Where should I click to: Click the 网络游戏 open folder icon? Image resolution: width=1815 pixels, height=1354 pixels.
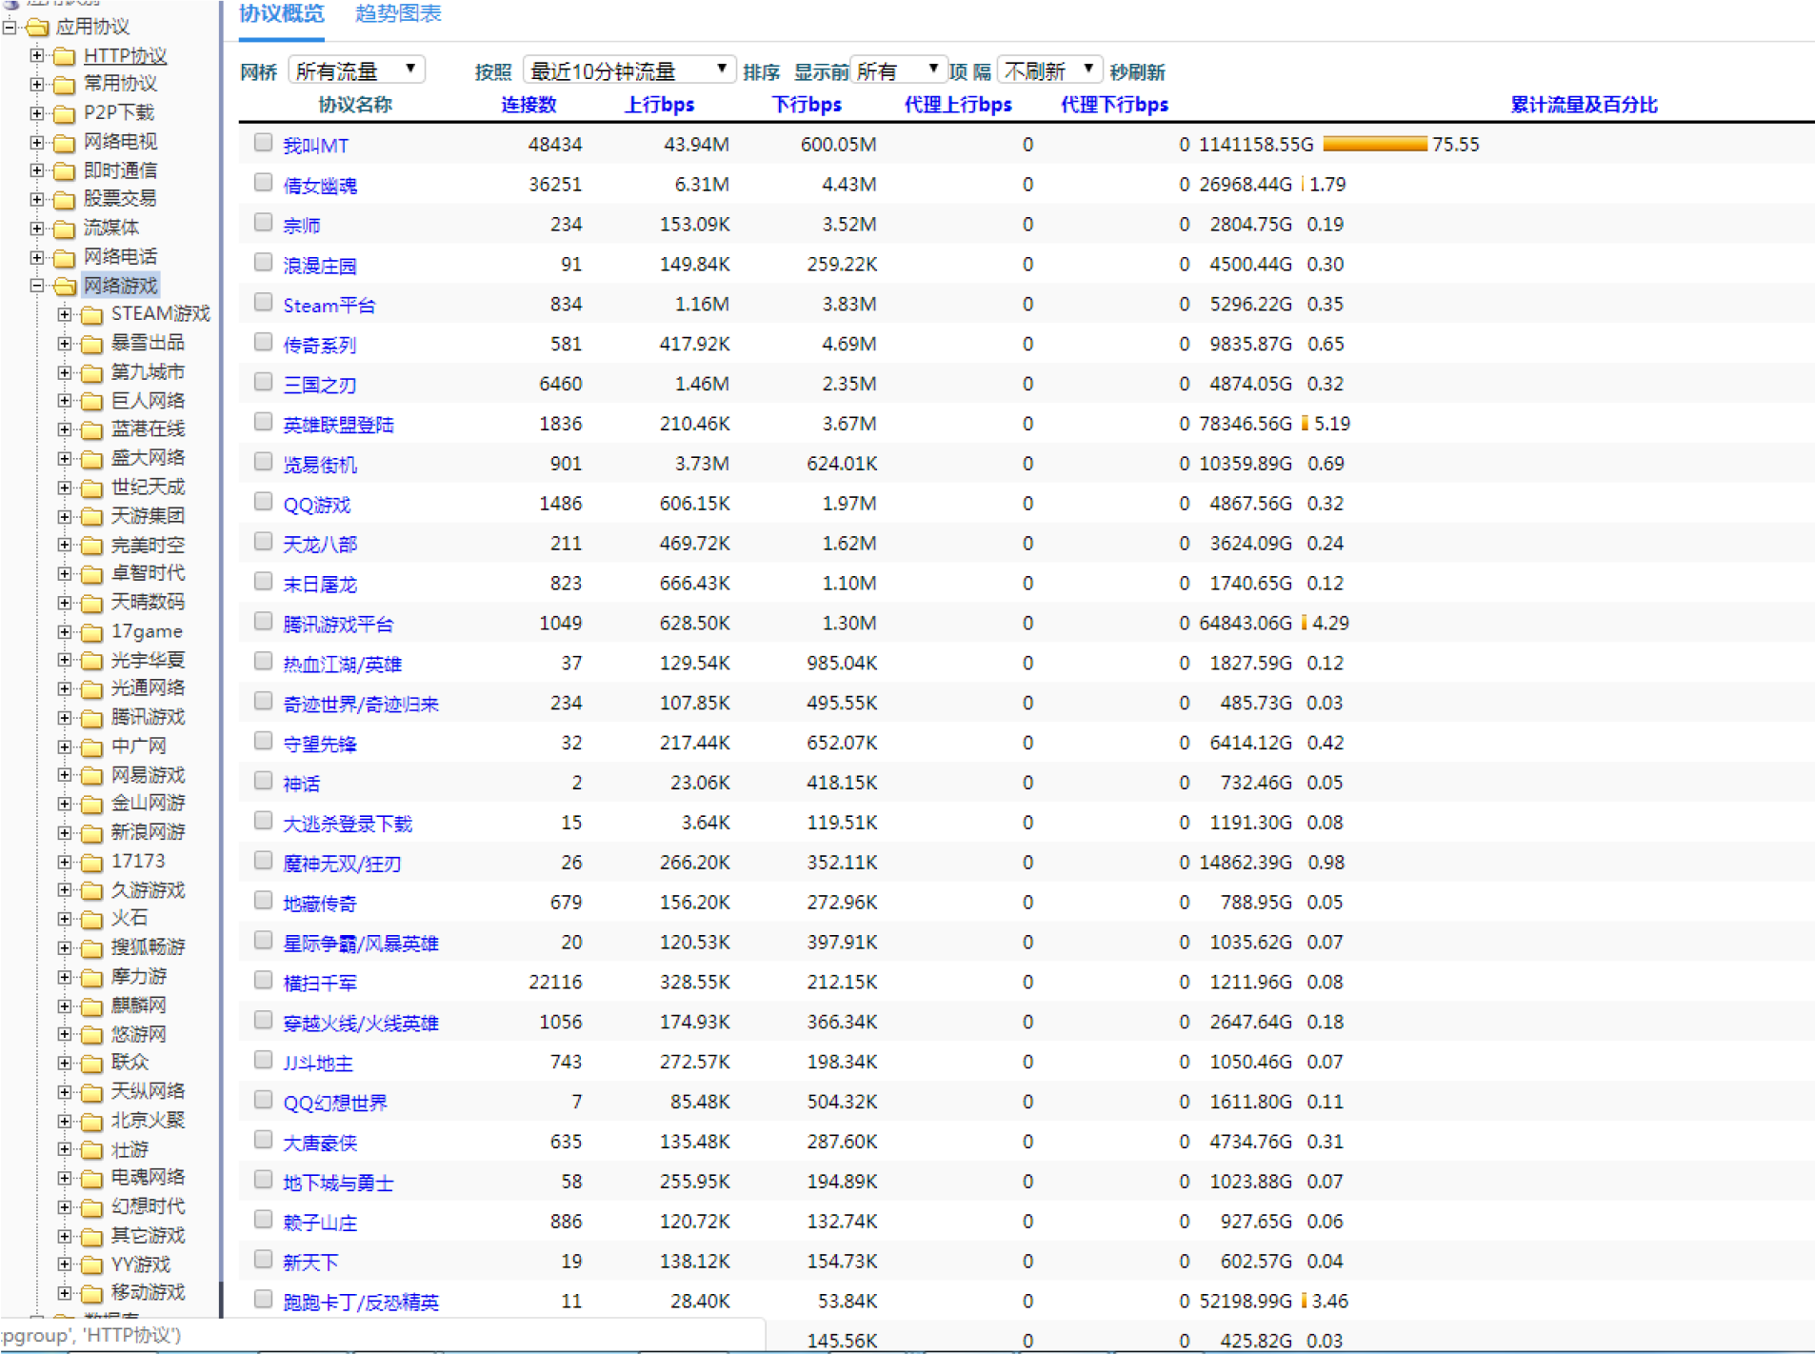65,287
